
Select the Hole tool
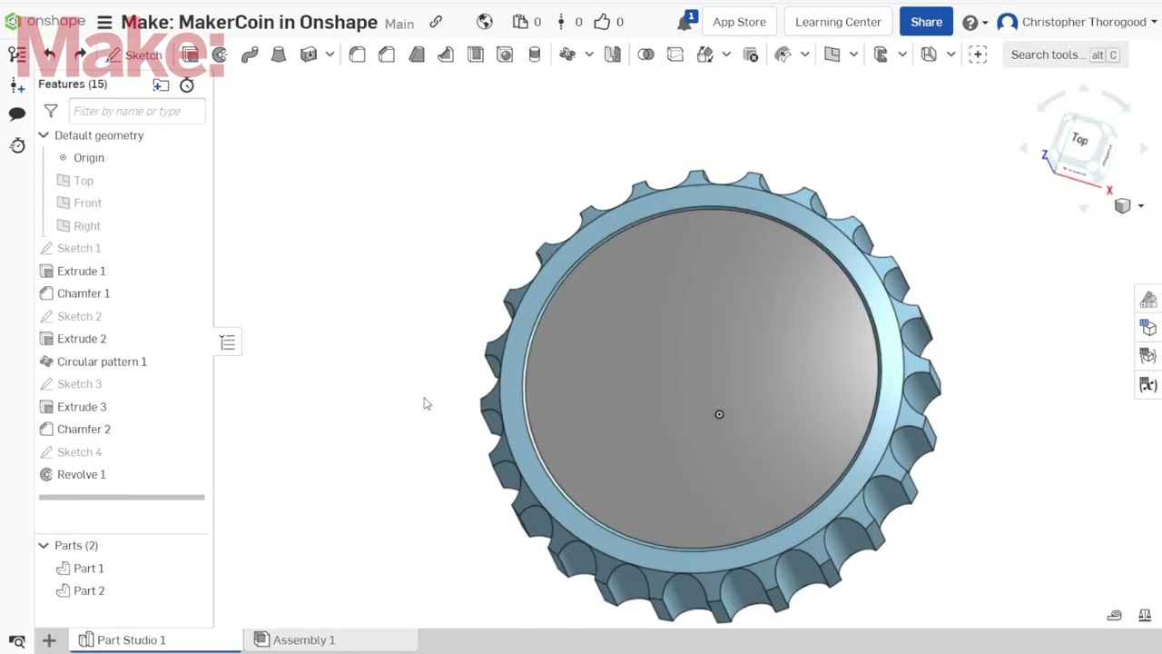pyautogui.click(x=505, y=54)
